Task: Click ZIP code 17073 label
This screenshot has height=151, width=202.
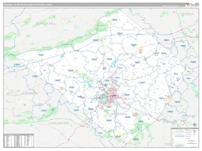Action: (44, 111)
